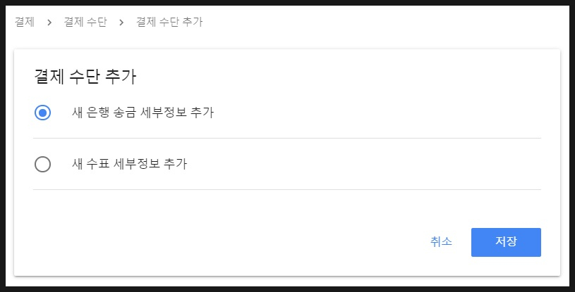
Task: Click the empty circle of unselected radio
Action: coord(42,165)
